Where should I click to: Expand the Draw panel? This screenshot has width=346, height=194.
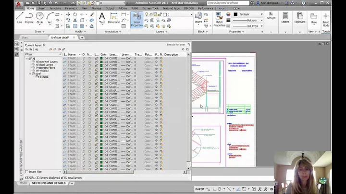point(39,32)
